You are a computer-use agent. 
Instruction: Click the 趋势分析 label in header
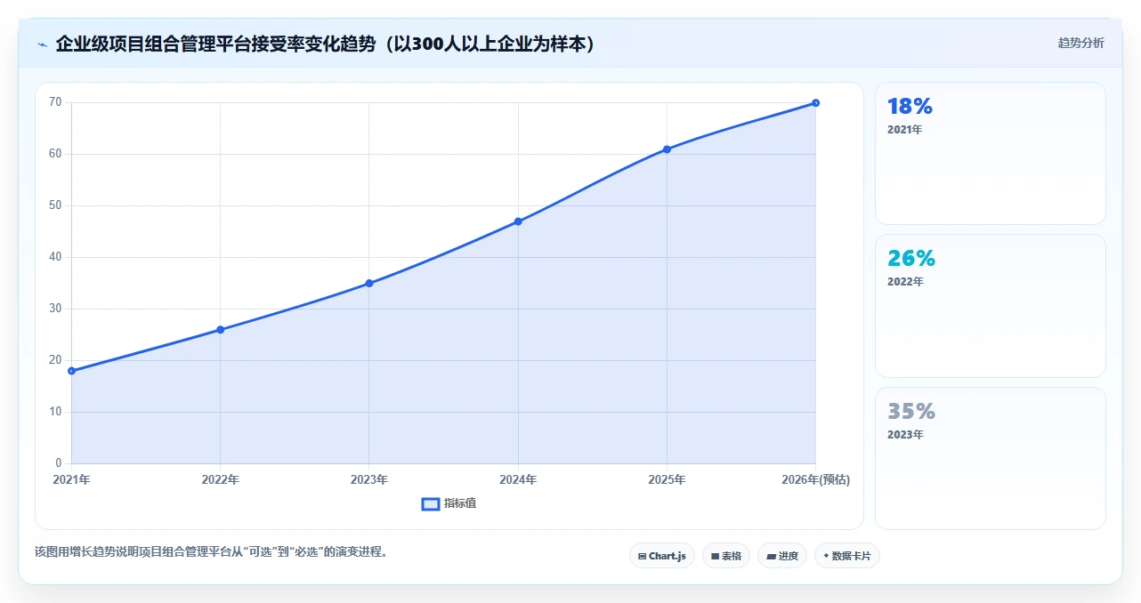(x=1080, y=43)
